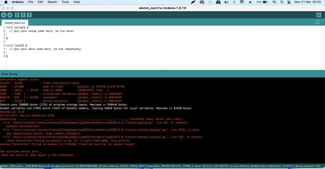
Task: Save the sketch with the down-arrow icon
Action: [x=29, y=15]
